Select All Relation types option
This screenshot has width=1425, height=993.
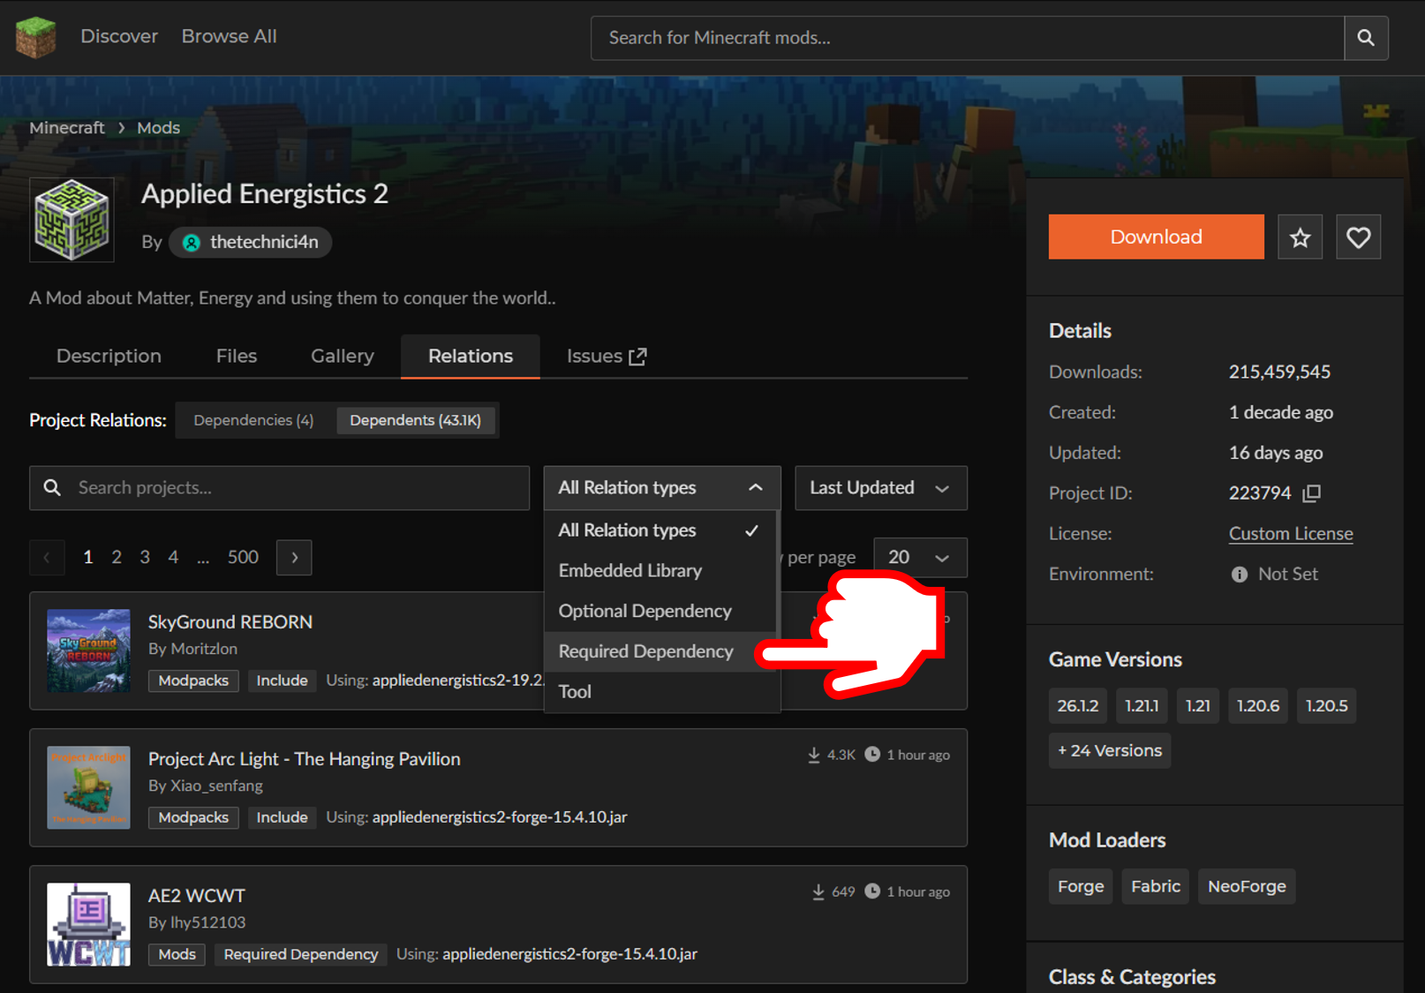[x=660, y=530]
